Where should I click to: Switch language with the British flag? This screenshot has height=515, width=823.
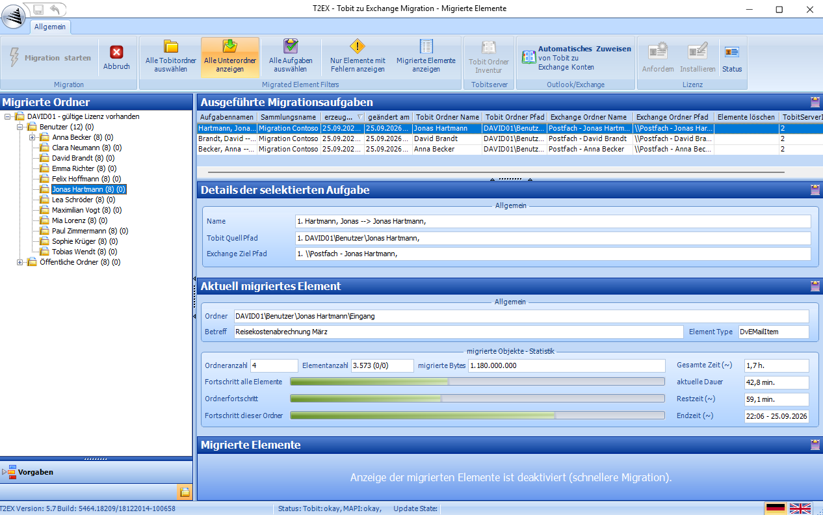point(800,508)
